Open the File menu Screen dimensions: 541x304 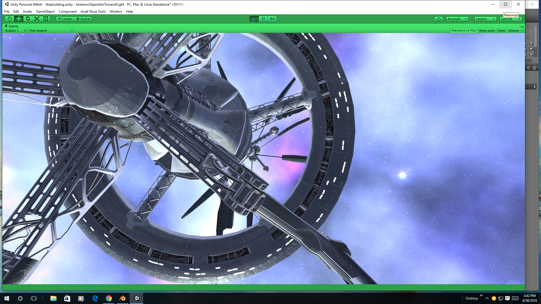(7, 12)
